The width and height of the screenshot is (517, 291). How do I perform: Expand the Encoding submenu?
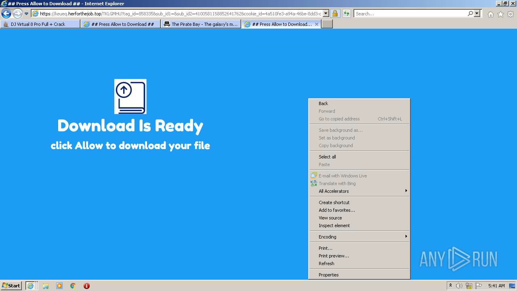click(359, 237)
